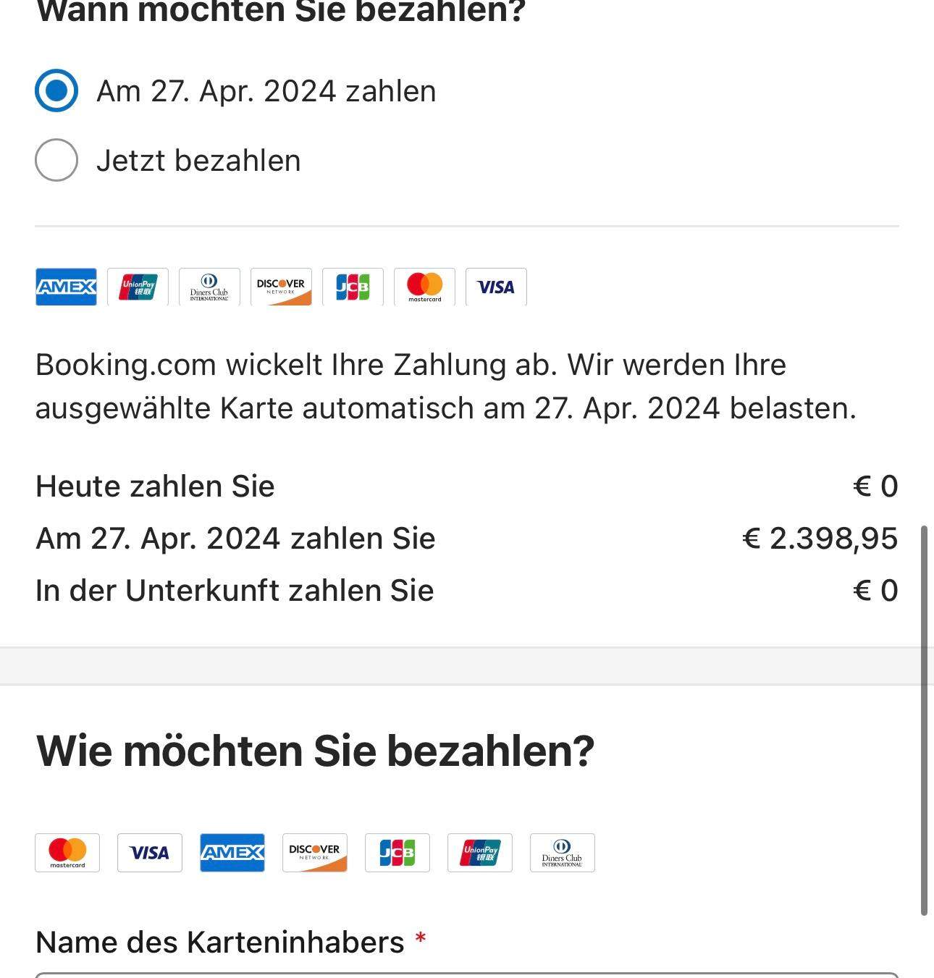Select the AMEX icon in the lower payment row

click(232, 853)
